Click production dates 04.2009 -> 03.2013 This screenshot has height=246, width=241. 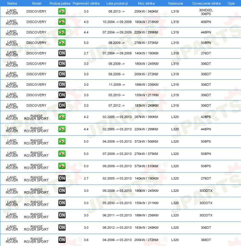[x=117, y=141]
